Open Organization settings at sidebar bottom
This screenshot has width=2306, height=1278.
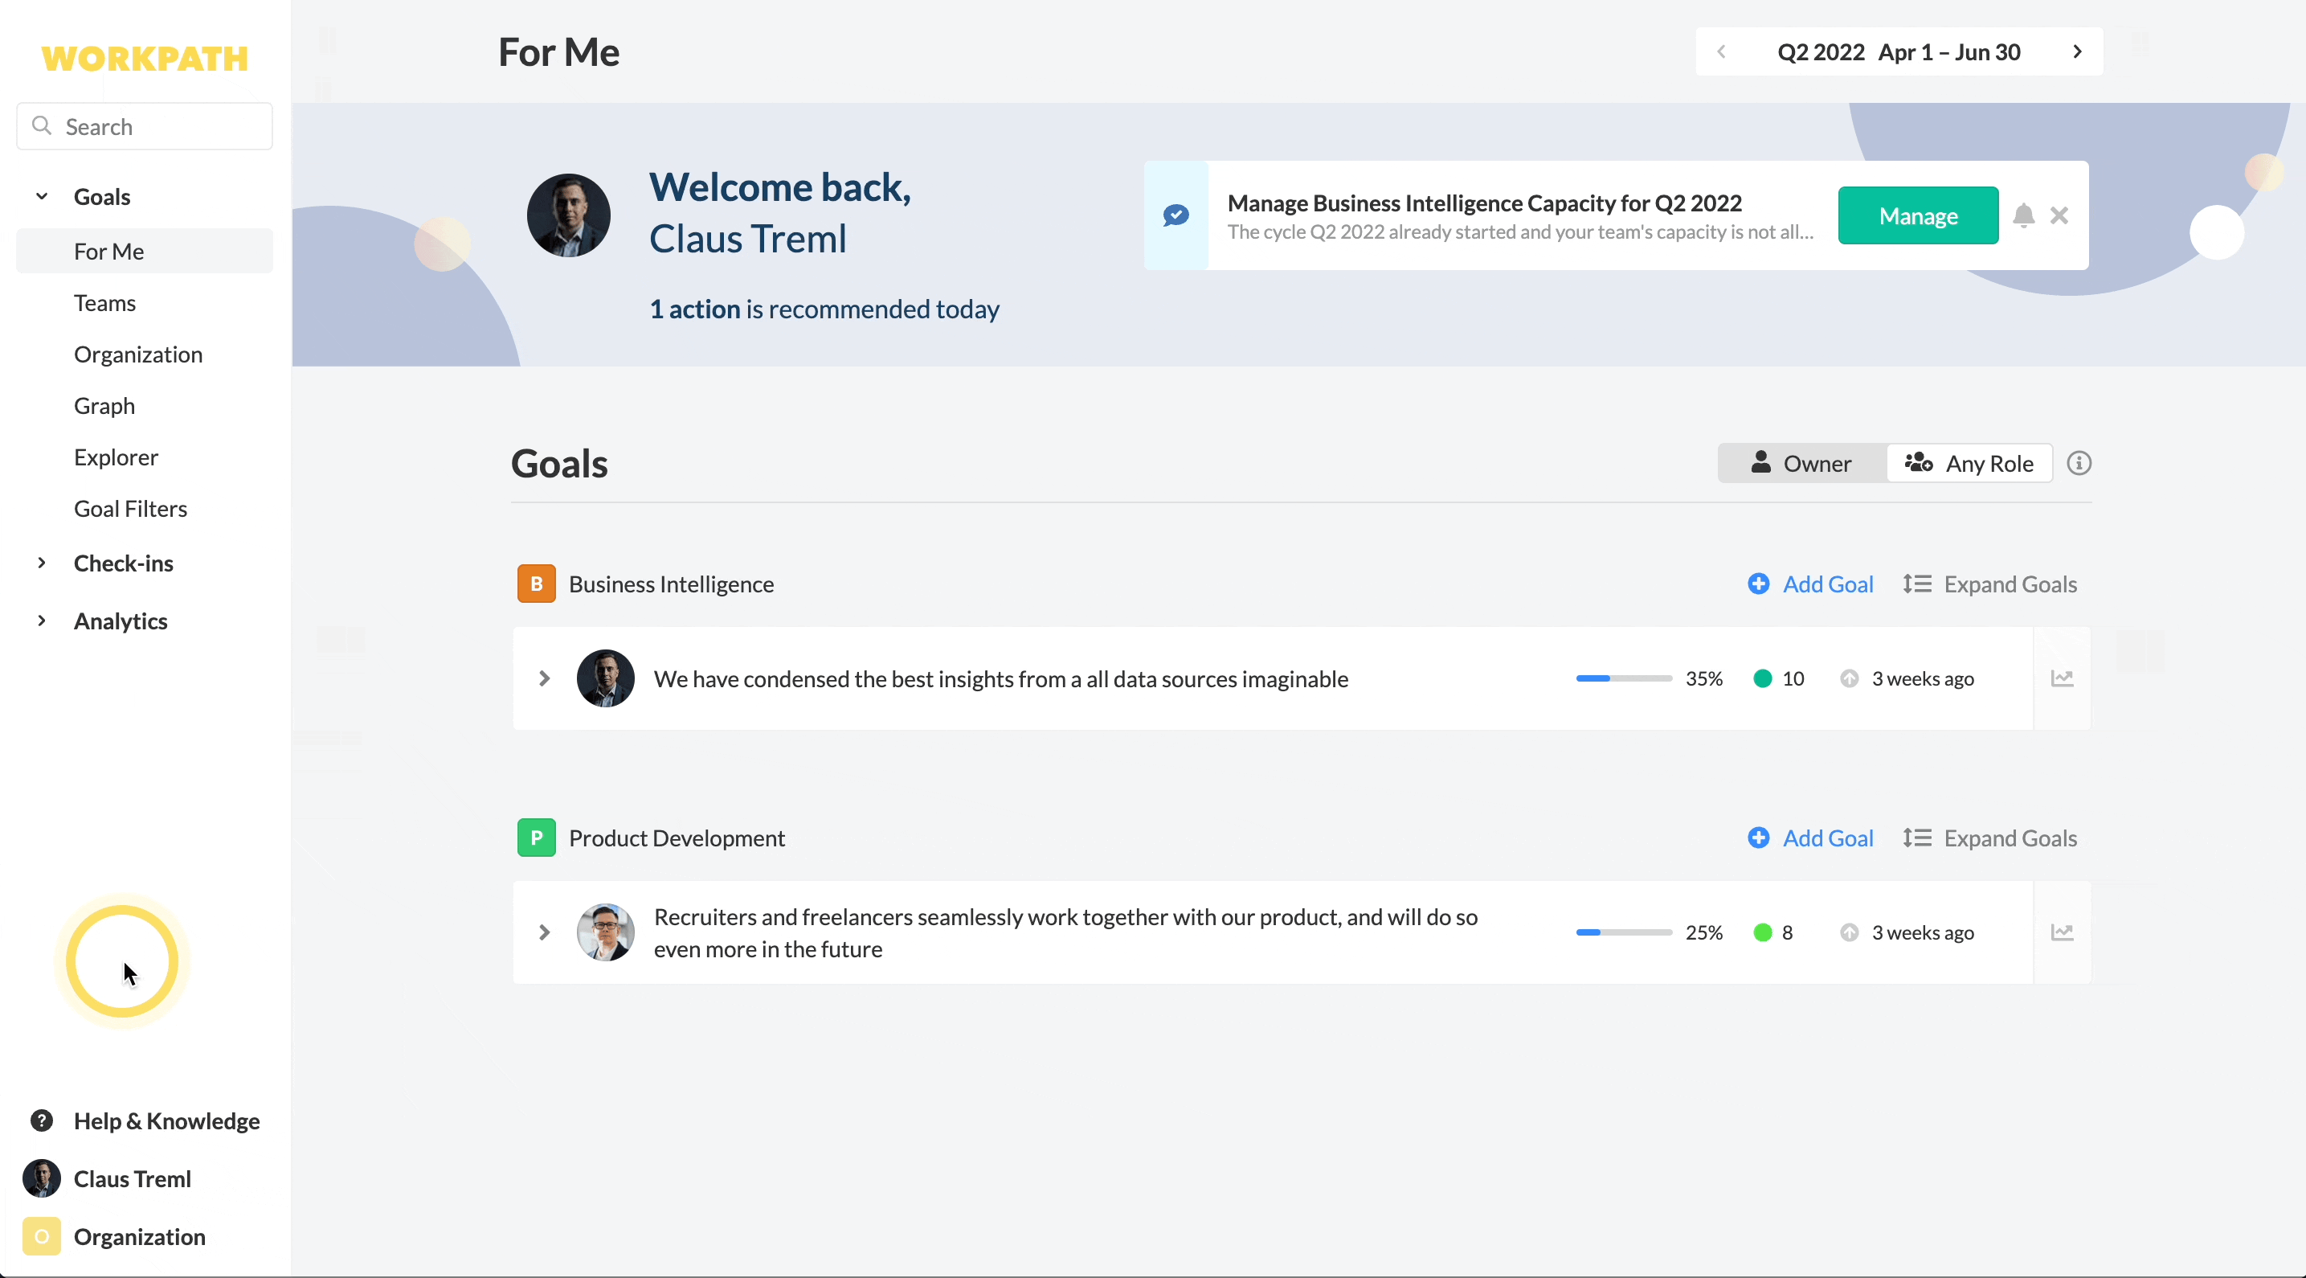(139, 1237)
